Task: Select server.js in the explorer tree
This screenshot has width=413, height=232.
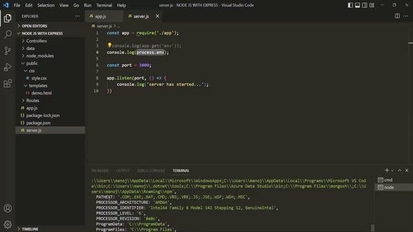Action: click(x=50, y=130)
